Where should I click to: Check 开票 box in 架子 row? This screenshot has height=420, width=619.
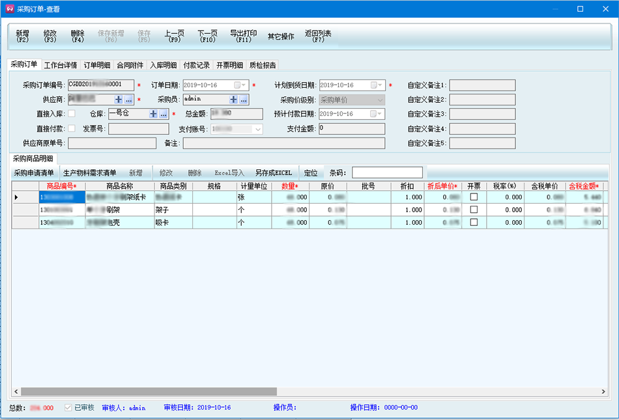click(x=474, y=210)
